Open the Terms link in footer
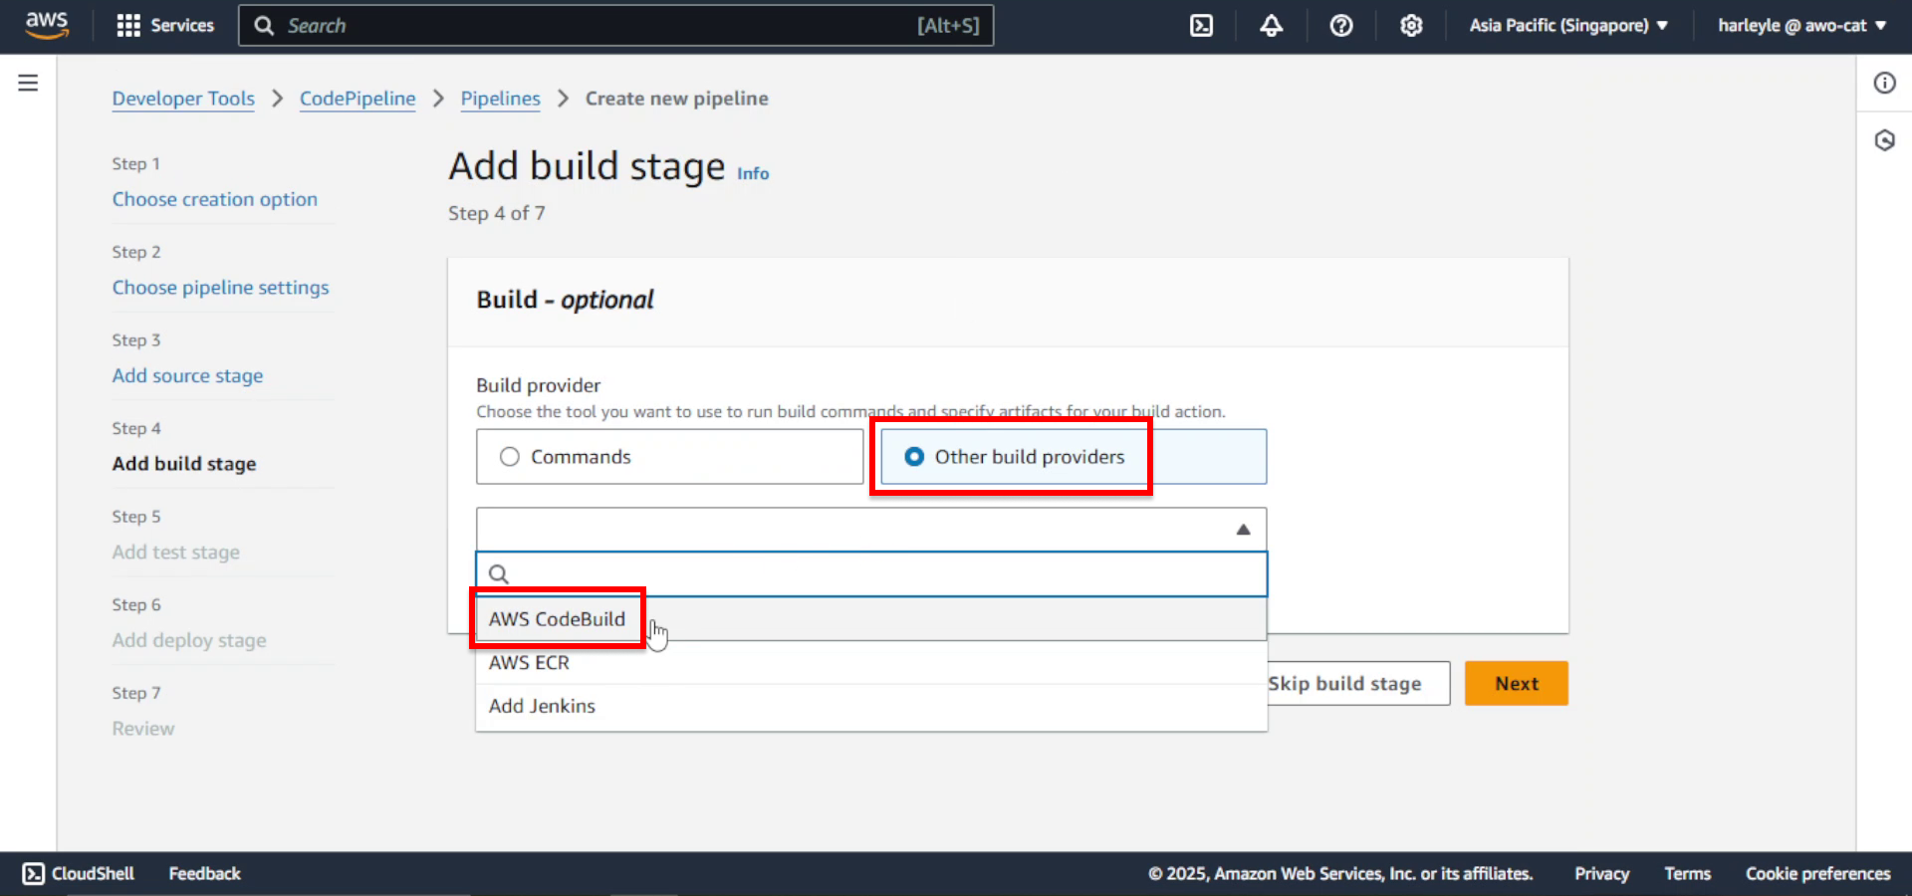 tap(1687, 873)
